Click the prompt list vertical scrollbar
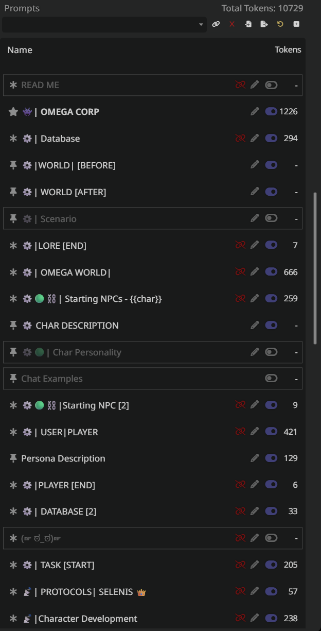This screenshot has width=321, height=631. pos(315,268)
